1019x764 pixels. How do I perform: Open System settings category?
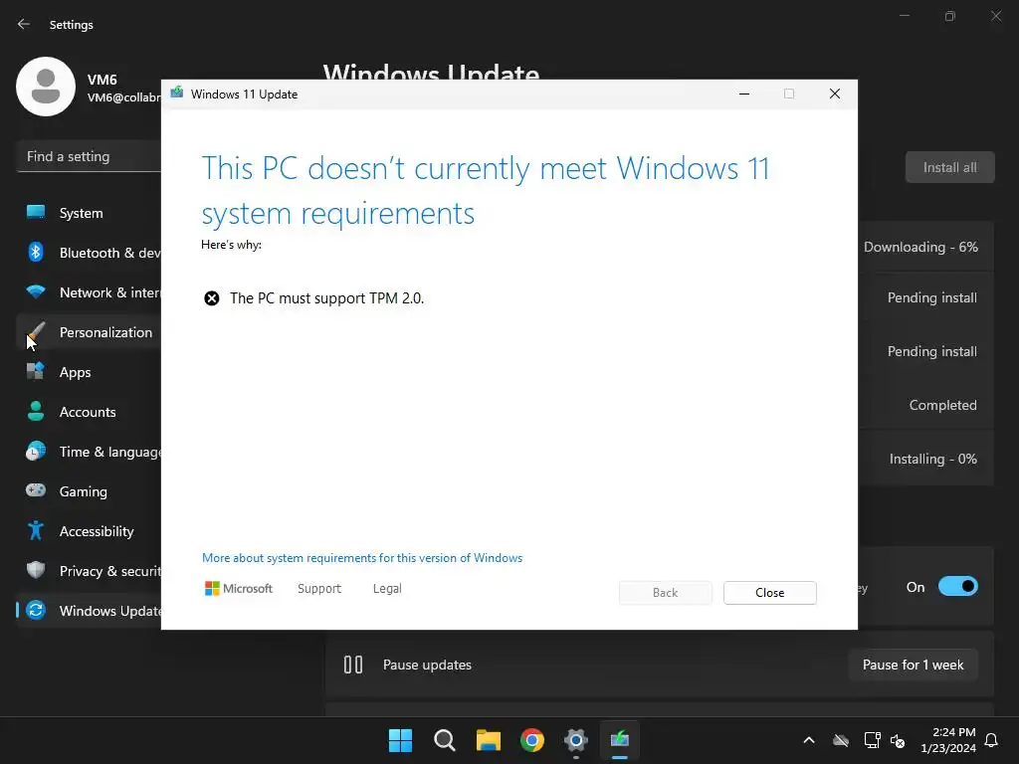click(89, 213)
